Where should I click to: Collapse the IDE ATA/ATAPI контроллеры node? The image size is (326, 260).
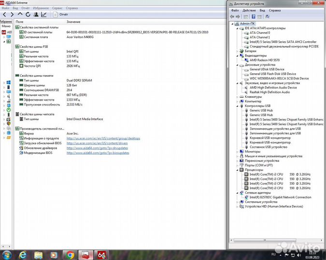[x=237, y=28]
